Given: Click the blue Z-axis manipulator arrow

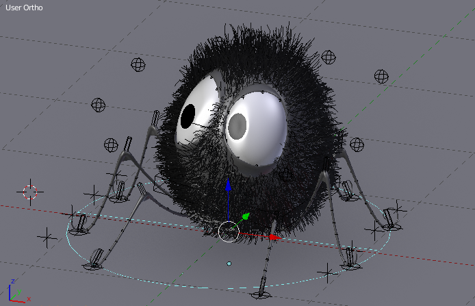Looking at the screenshot, I should coord(228,185).
